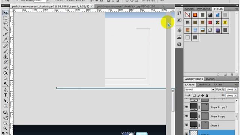The width and height of the screenshot is (240, 135).
Task: Select the Healing Brush tool
Action: pyautogui.click(x=5, y=46)
